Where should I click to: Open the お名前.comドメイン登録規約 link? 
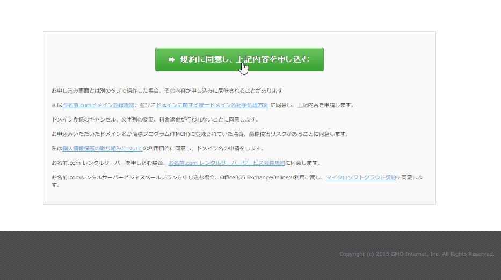(98, 105)
